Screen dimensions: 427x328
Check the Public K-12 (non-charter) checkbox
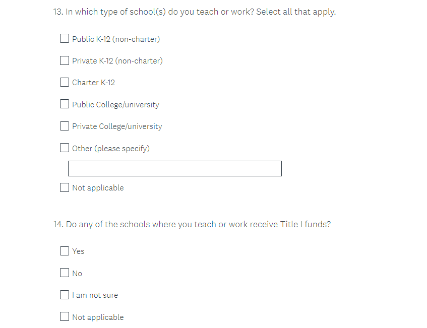tap(65, 39)
